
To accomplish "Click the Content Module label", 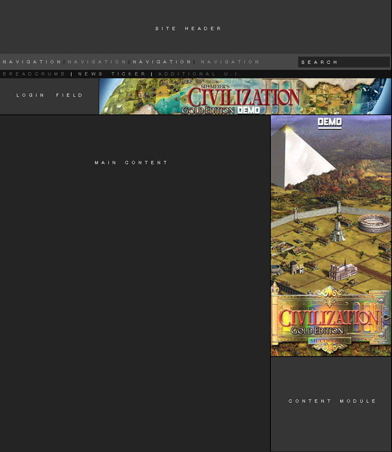I will coord(332,401).
